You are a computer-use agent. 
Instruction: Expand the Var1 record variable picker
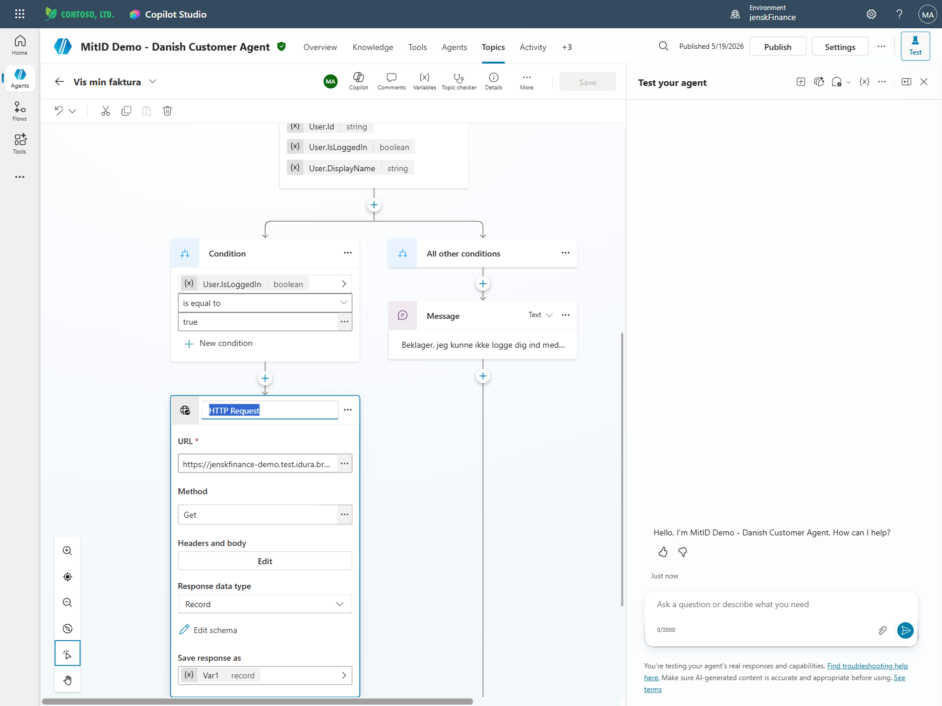[344, 675]
